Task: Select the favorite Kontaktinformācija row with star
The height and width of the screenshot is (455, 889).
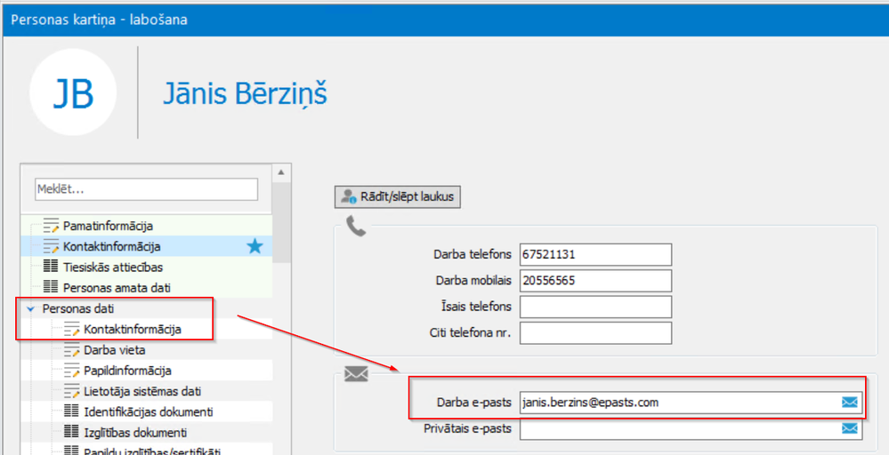Action: 146,247
